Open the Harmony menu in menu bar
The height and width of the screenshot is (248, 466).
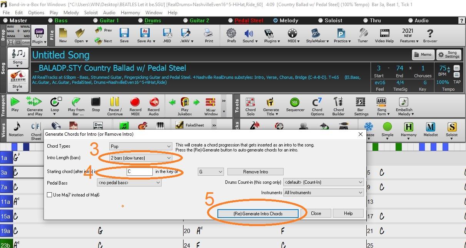tap(130, 12)
